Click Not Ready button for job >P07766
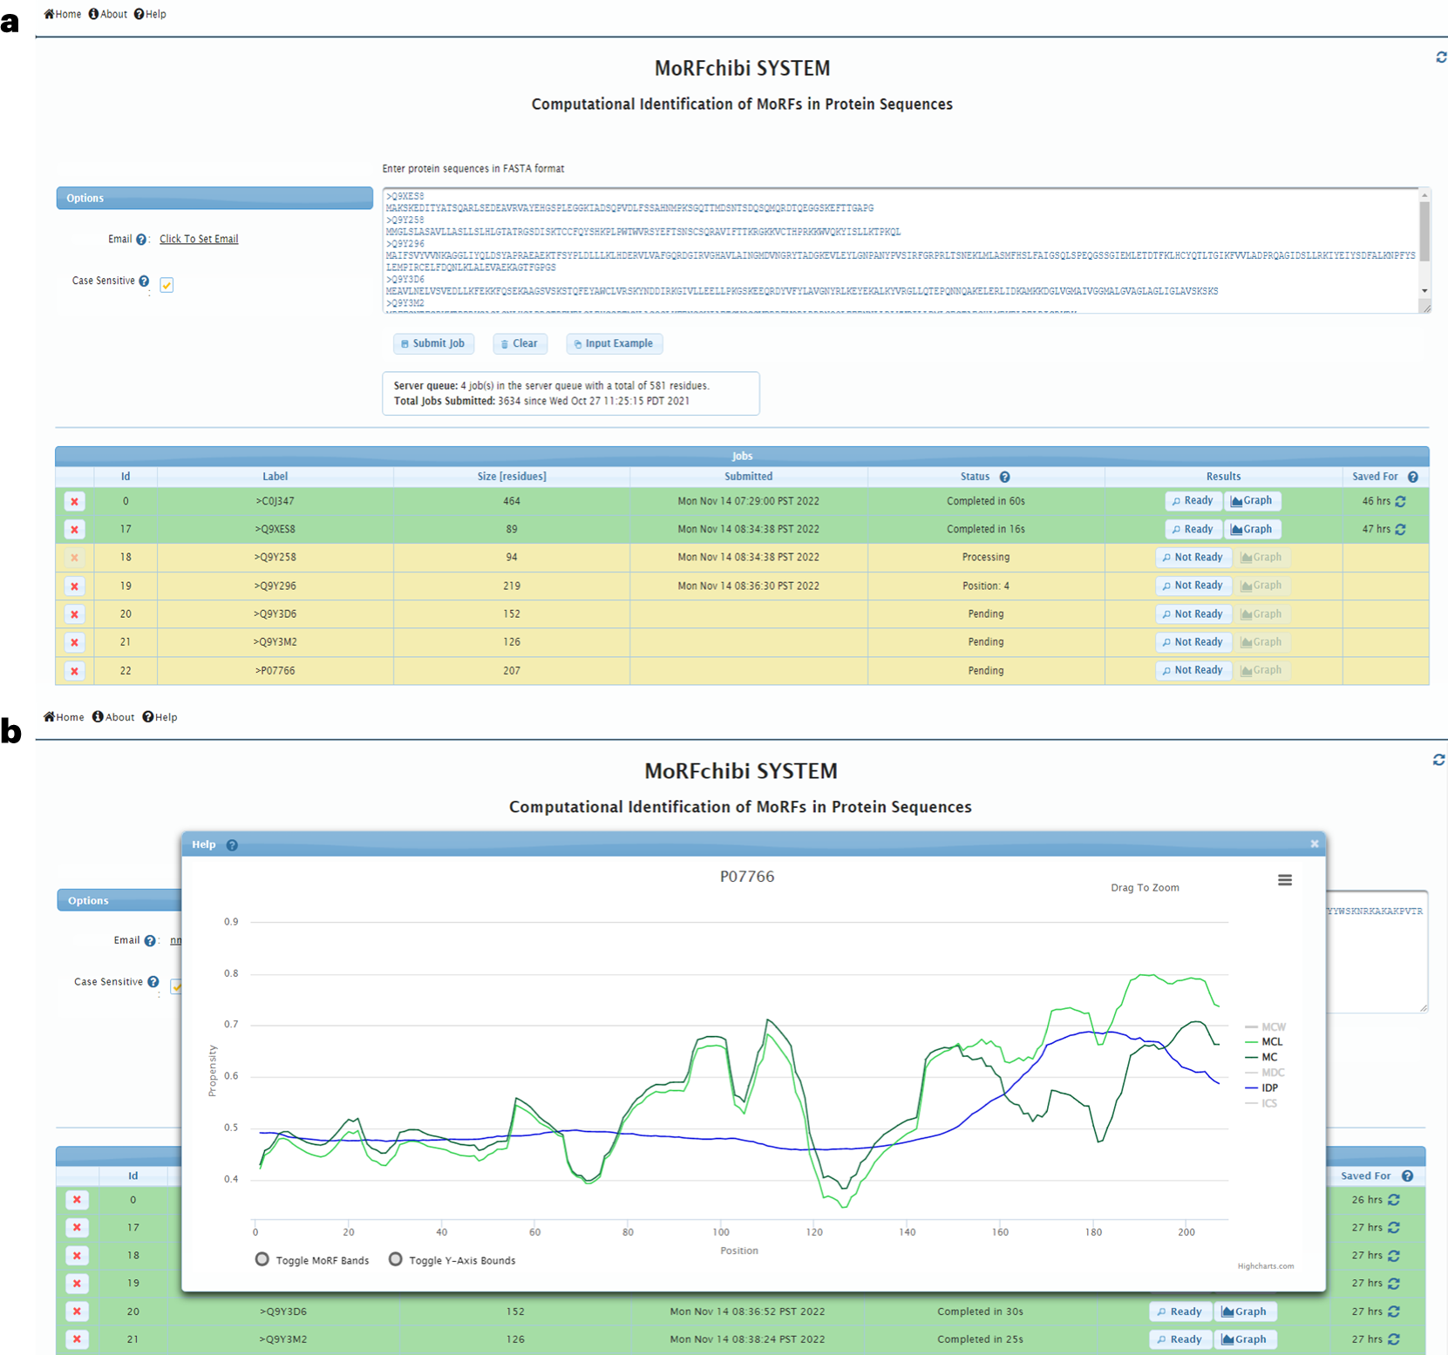 1193,670
